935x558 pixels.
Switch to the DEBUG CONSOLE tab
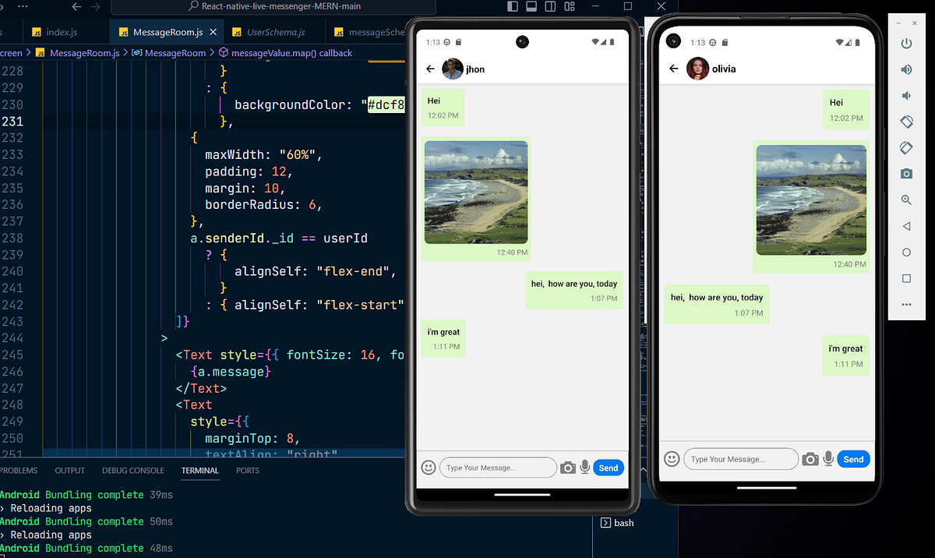[132, 470]
